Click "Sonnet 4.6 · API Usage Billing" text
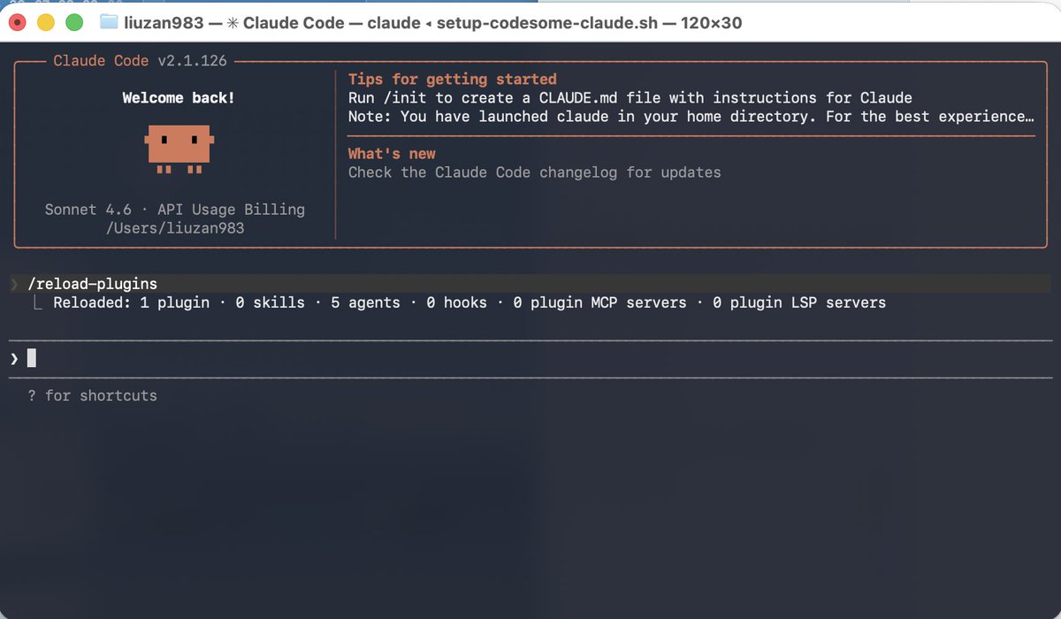The height and width of the screenshot is (619, 1061). coord(175,210)
